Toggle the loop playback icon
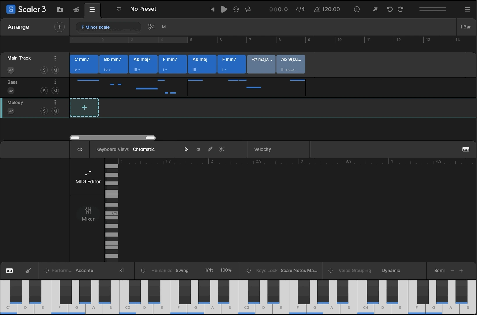 (248, 9)
